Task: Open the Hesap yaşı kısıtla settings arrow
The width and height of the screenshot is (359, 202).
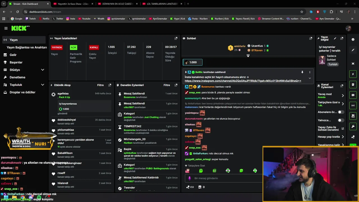Action: 342,137
